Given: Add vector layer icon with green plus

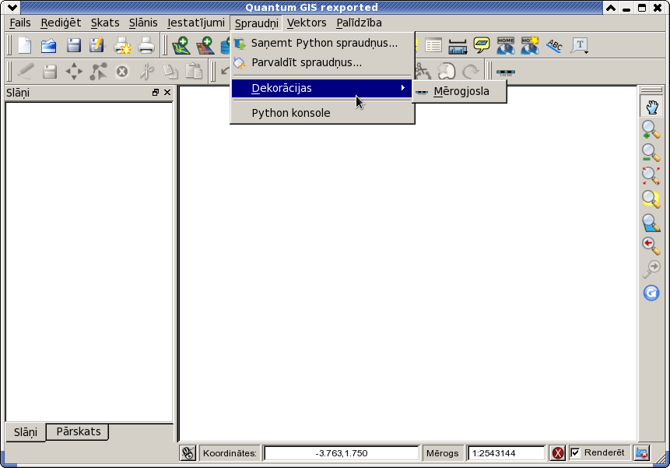Looking at the screenshot, I should 181,45.
